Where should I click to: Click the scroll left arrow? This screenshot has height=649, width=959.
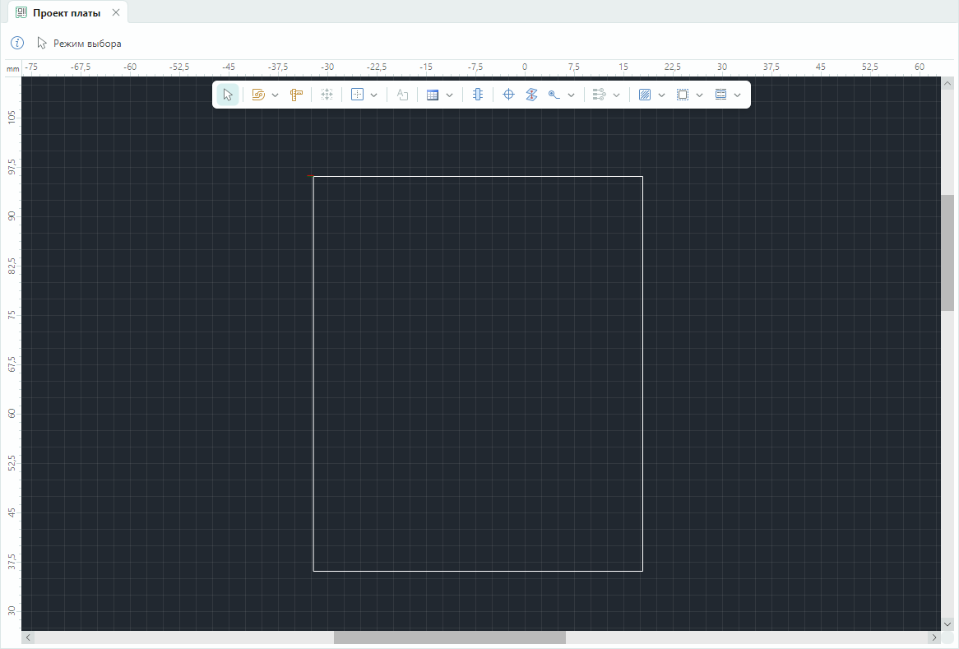click(x=27, y=637)
